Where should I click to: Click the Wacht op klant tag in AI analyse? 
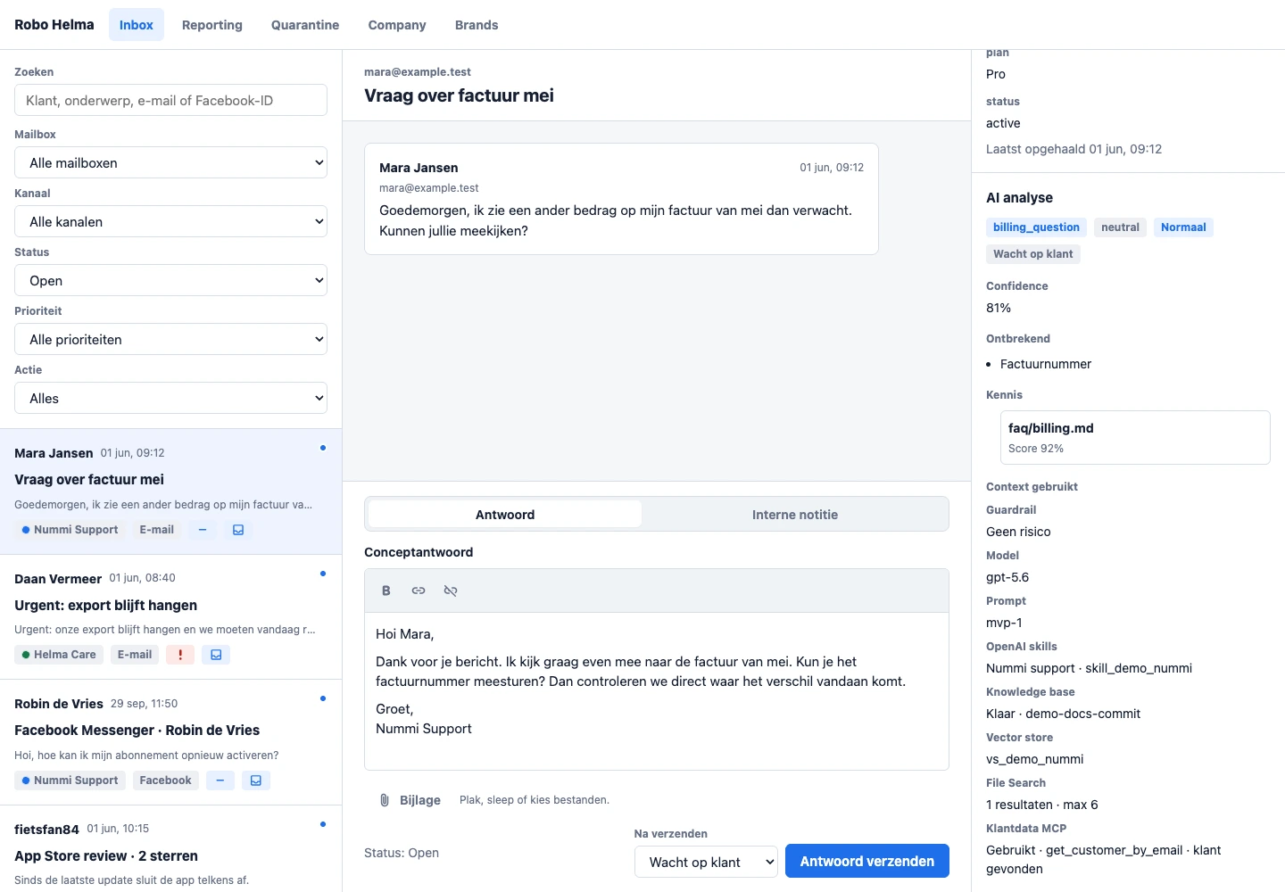(x=1033, y=254)
